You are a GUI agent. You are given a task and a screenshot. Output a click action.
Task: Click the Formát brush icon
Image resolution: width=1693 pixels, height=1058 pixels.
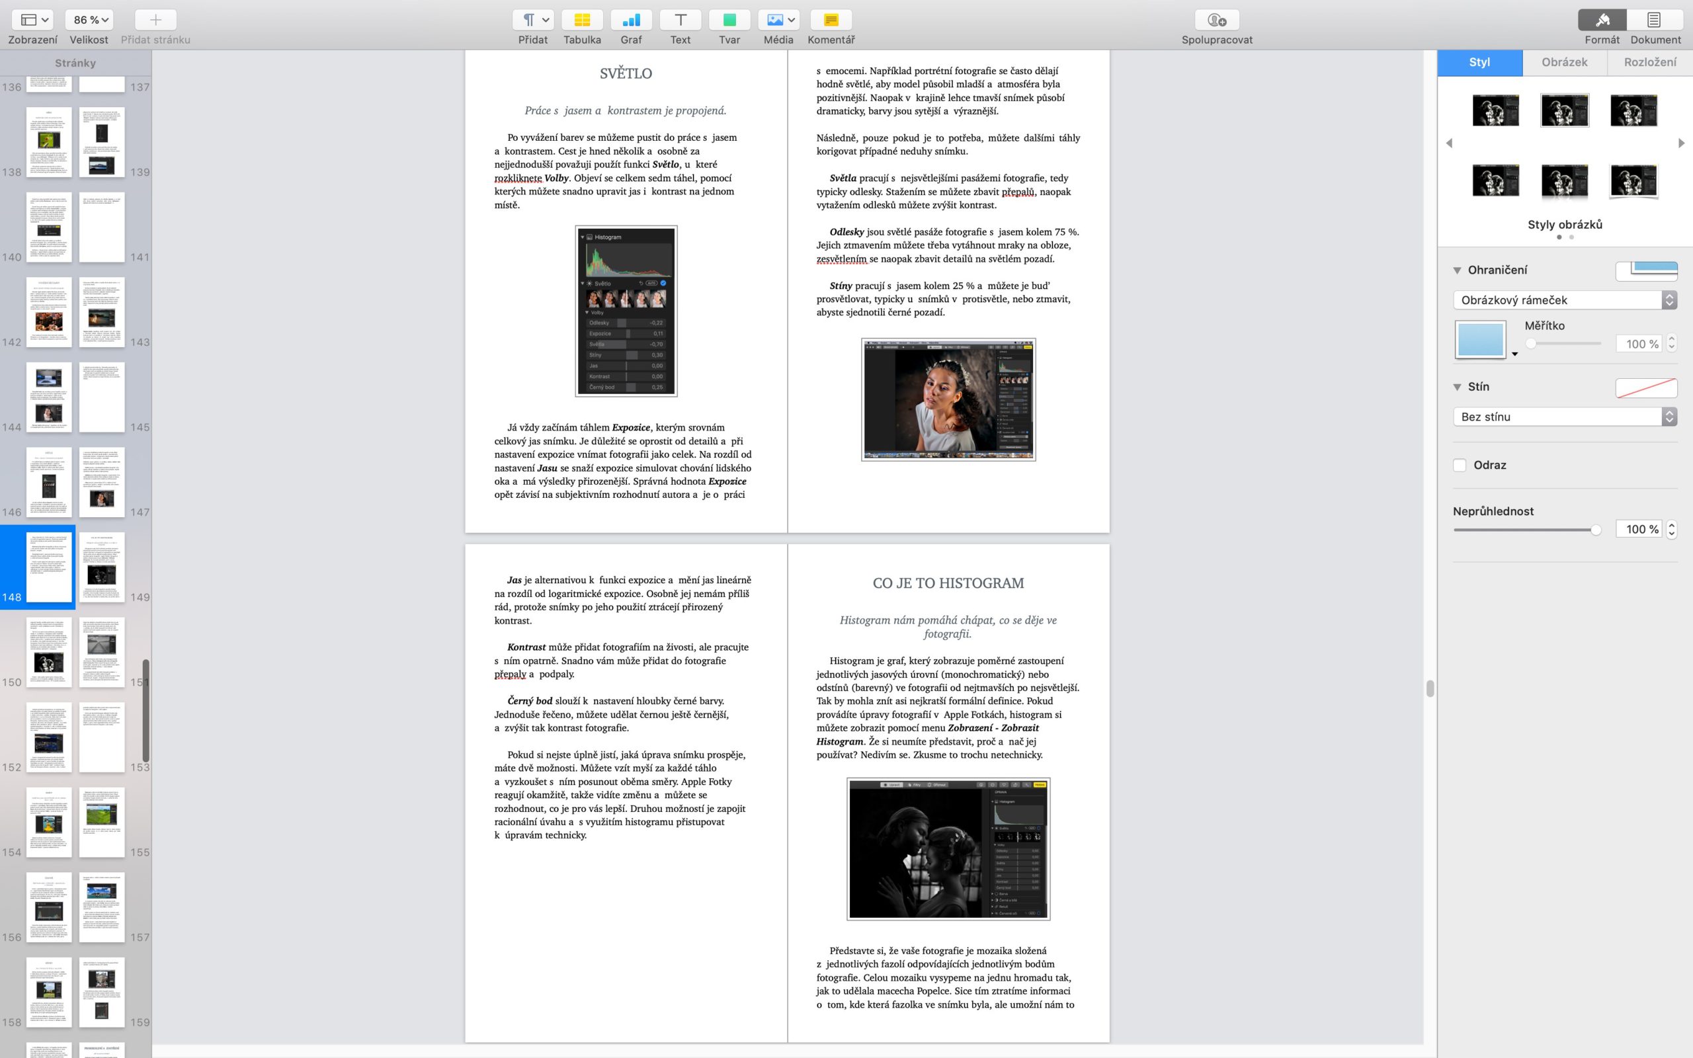1601,20
